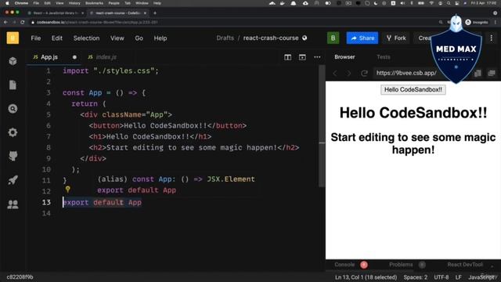Open a new Chrome tab
501x282 pixels.
click(155, 13)
